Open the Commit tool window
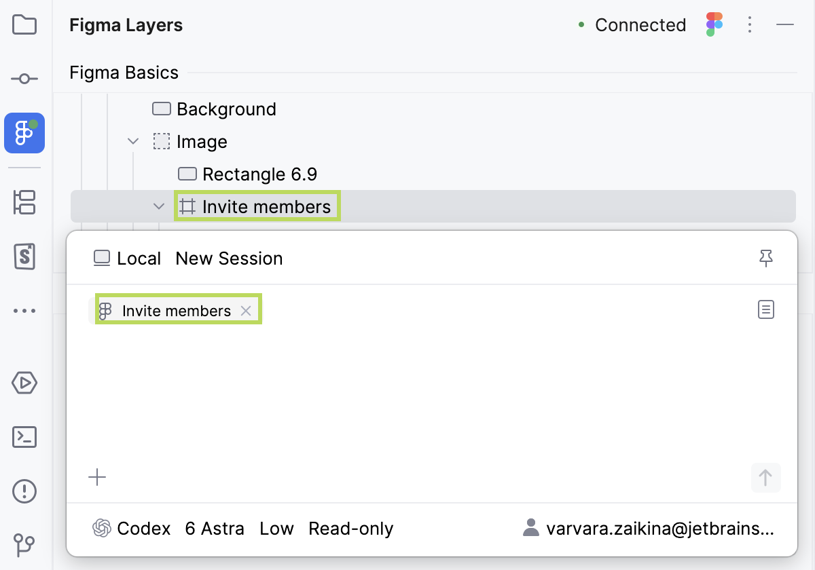The width and height of the screenshot is (815, 570). [x=24, y=79]
